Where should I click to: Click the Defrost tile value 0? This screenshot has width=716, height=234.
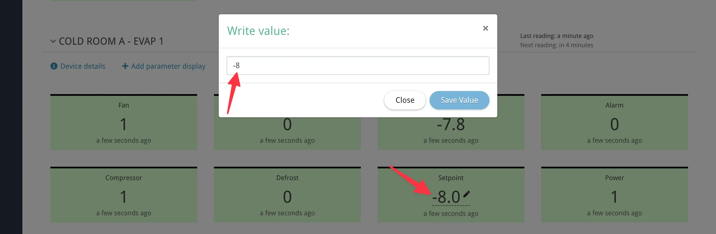tap(287, 197)
